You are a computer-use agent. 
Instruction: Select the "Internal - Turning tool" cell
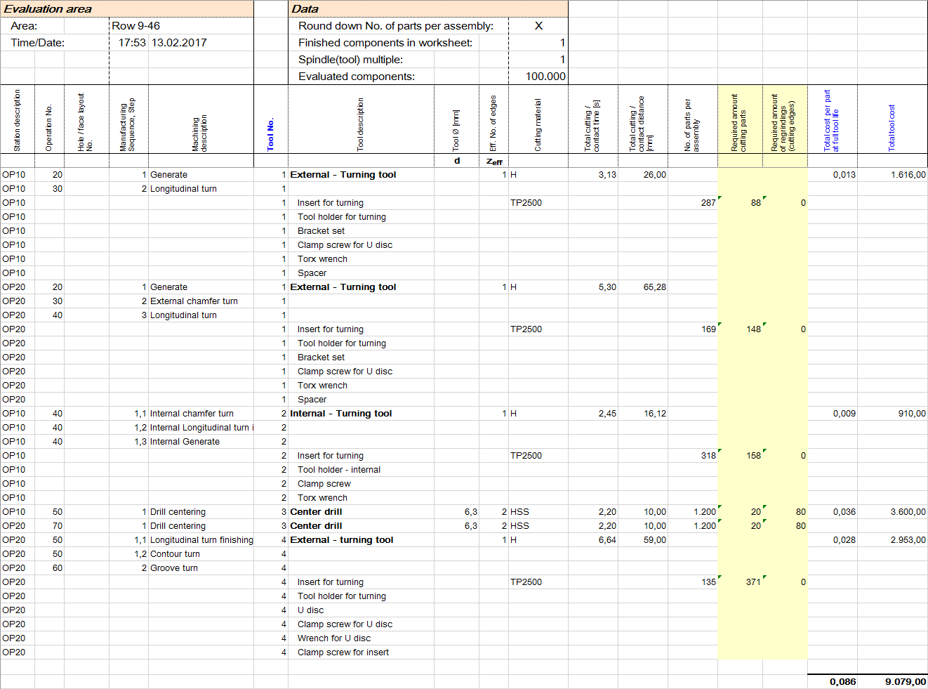tap(341, 414)
